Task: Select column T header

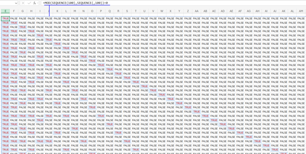Action: coord(136,11)
